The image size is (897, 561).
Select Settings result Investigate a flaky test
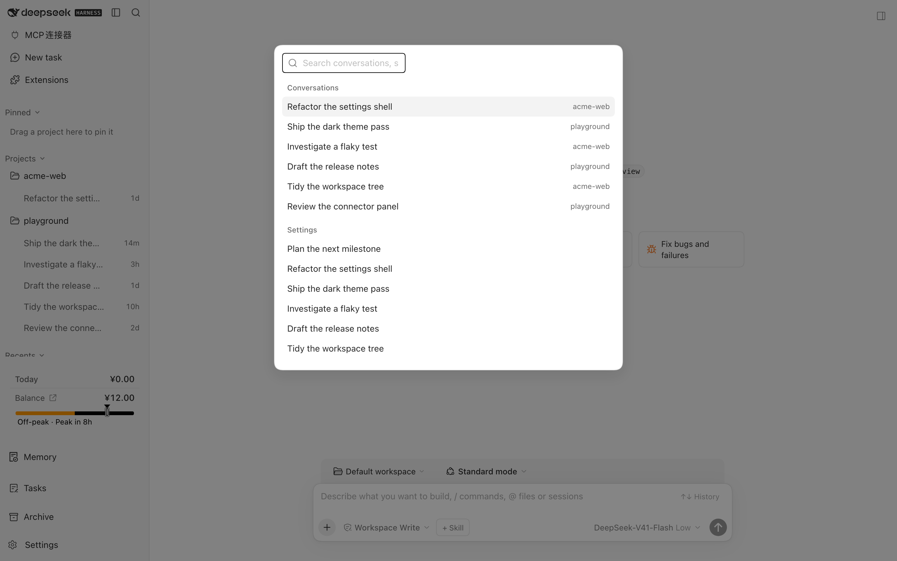pos(448,309)
